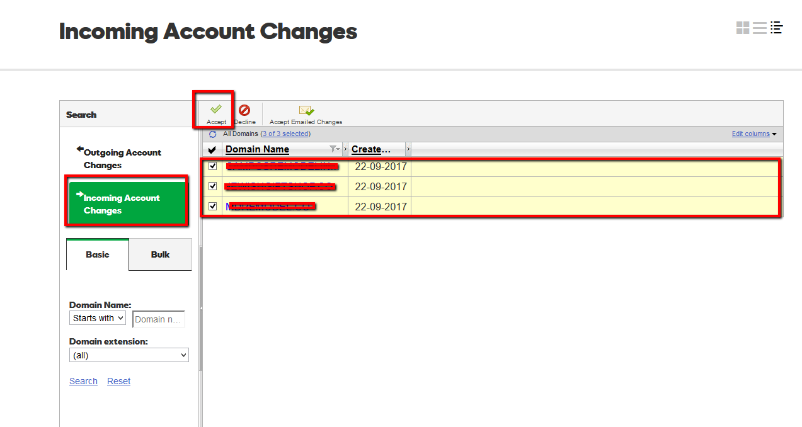Open the Domain extension (all) dropdown
Image resolution: width=802 pixels, height=427 pixels.
[129, 355]
